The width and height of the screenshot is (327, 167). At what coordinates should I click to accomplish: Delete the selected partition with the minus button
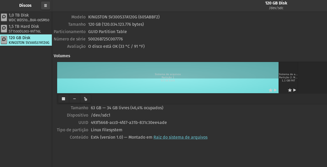point(75,99)
